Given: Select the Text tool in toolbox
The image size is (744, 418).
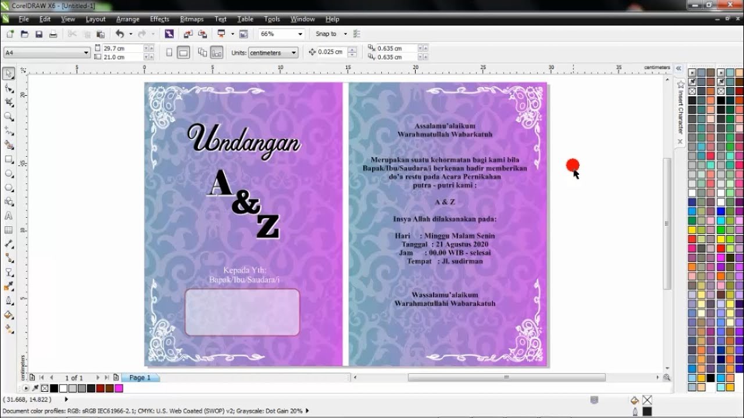Looking at the screenshot, I should [9, 215].
